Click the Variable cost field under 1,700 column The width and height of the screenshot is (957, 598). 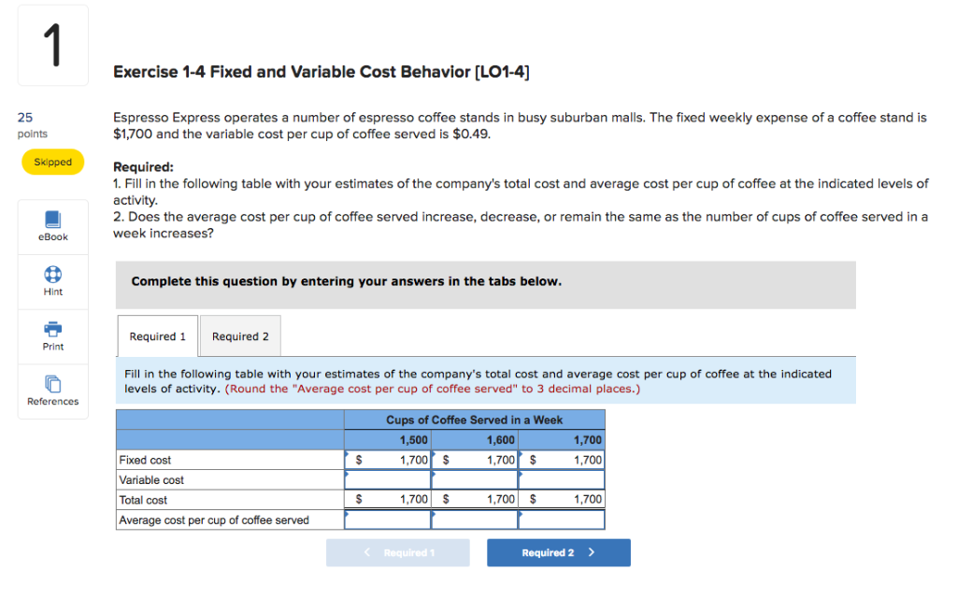tap(562, 479)
